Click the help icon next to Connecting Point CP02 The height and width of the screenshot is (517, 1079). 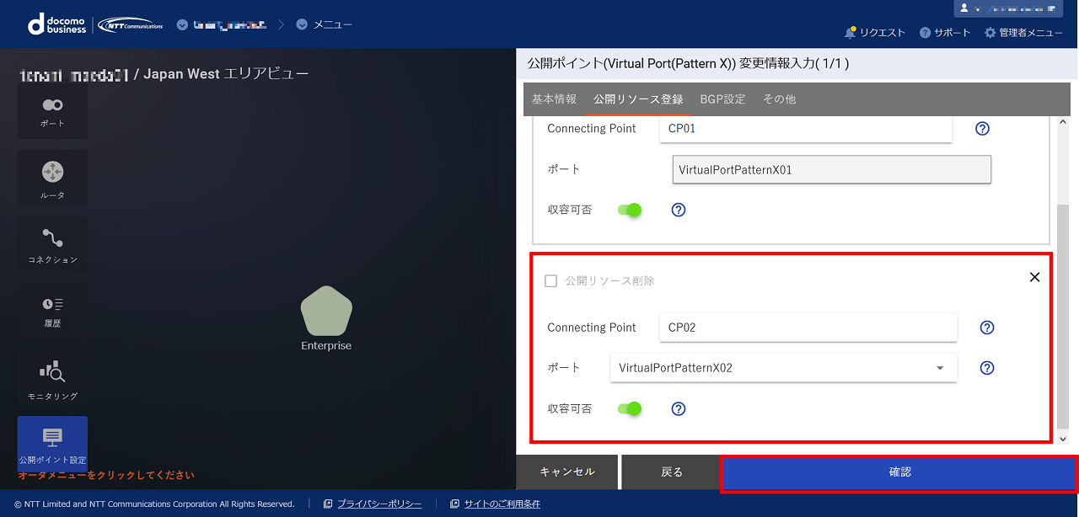tap(986, 328)
